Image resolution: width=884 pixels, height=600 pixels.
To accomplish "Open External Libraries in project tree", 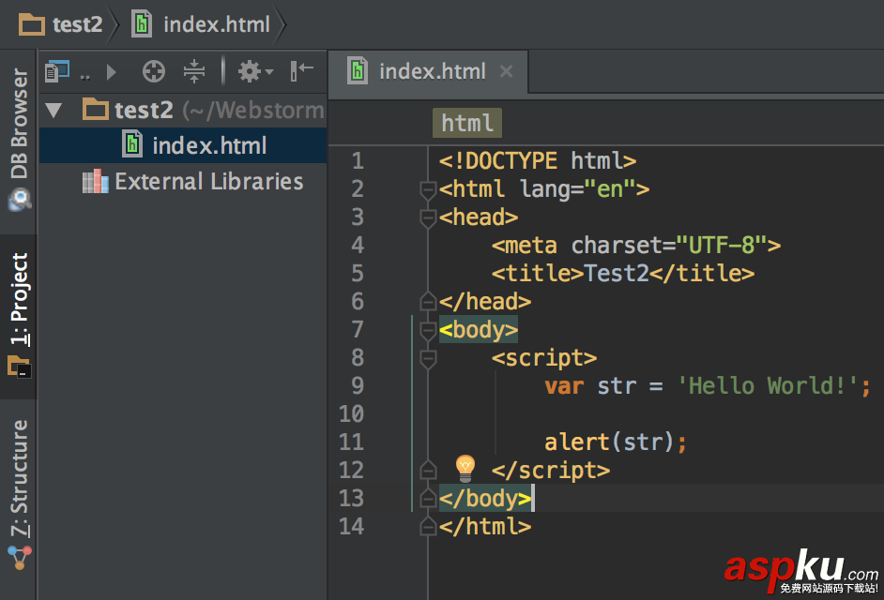I will [x=208, y=182].
